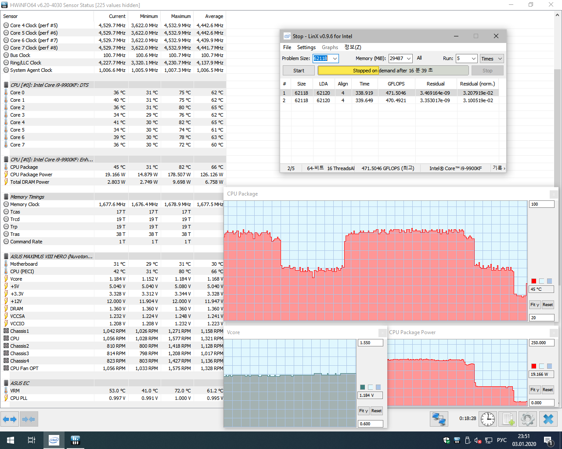Click Fit y on the Vcore graph
Screen dimensions: 562x449
coord(364,411)
